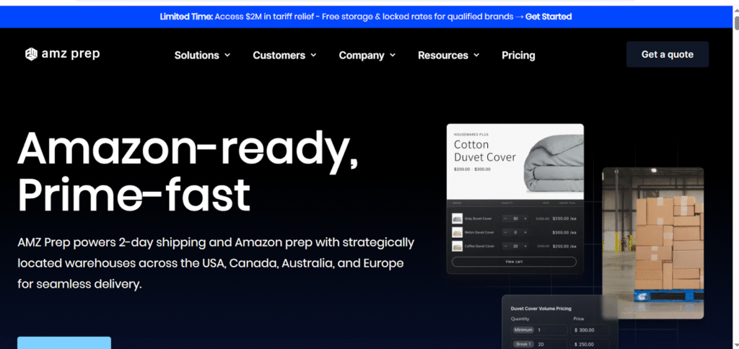Click the Get a quote button
Viewport: 739px width, 349px height.
[x=667, y=55]
